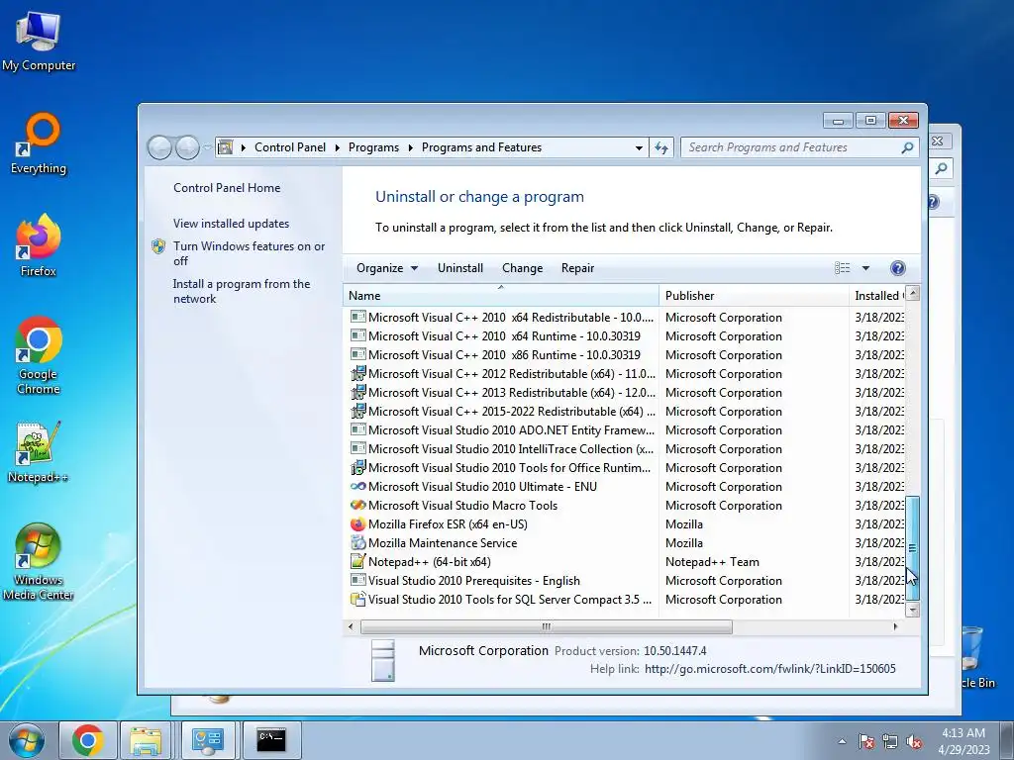Screen dimensions: 1014x760
Task: Click the network tray icon
Action: [890, 741]
